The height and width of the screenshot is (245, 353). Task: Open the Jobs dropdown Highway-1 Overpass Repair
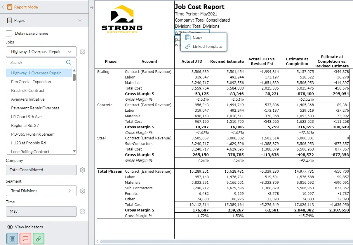41,52
